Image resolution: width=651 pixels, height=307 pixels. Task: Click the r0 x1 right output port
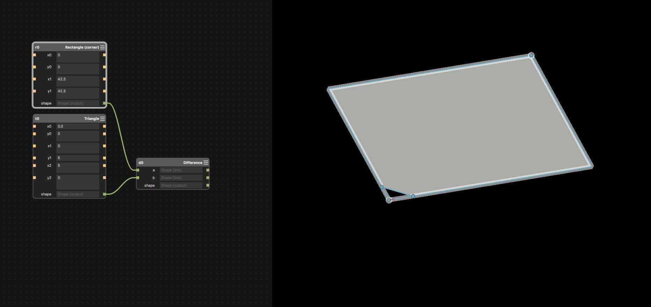coord(105,79)
